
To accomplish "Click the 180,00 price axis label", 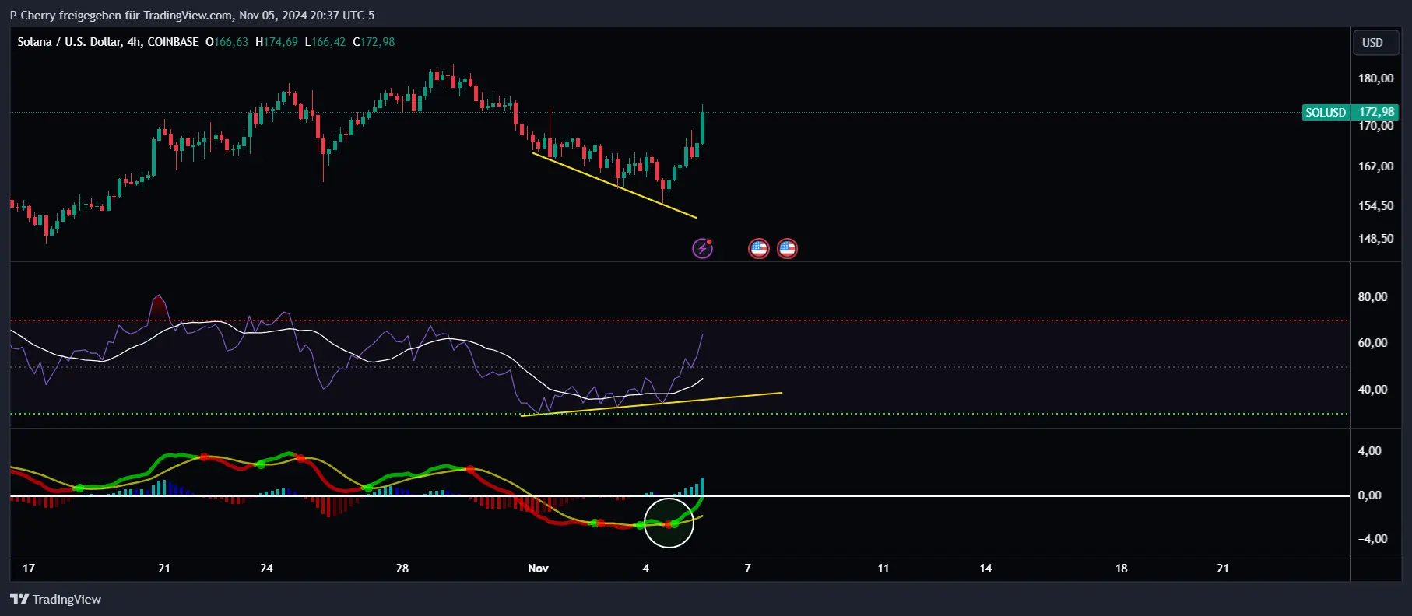I will [1375, 79].
